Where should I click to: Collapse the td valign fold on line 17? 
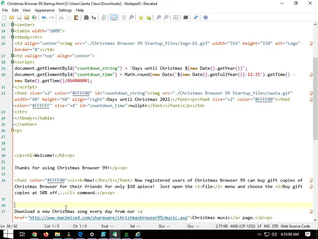pyautogui.click(x=12, y=56)
